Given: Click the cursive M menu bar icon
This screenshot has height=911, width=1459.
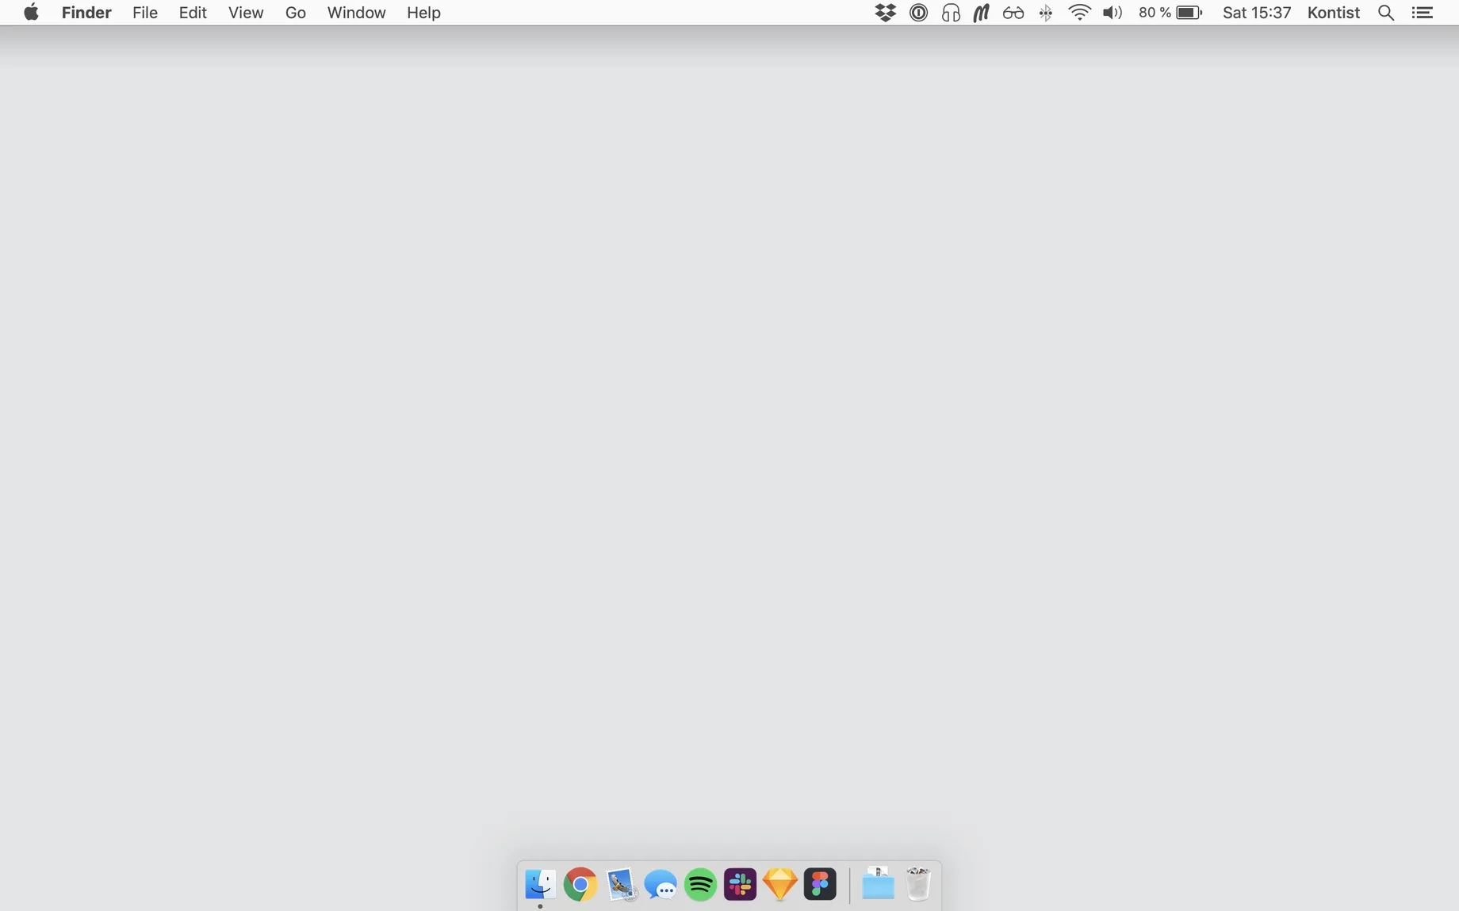Looking at the screenshot, I should pos(982,13).
